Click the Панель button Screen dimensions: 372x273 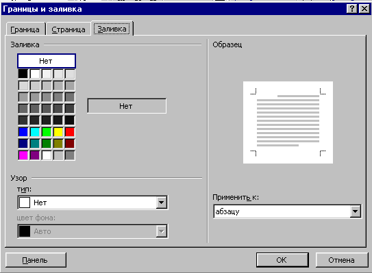point(36,260)
